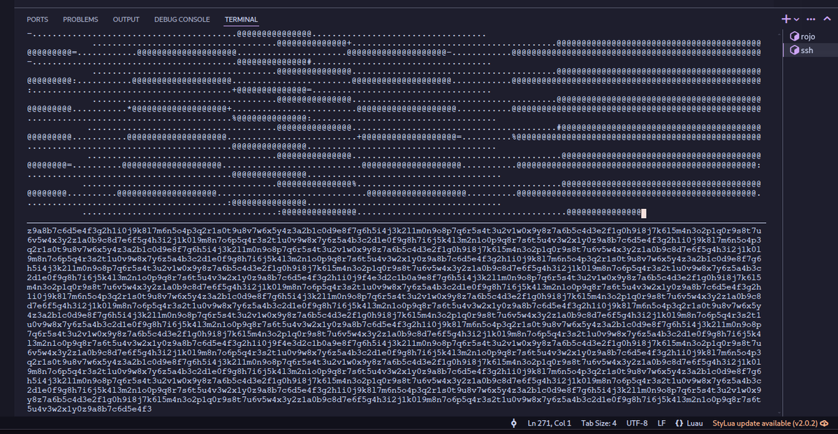Switch to the OUTPUT tab
This screenshot has width=838, height=434.
[126, 20]
